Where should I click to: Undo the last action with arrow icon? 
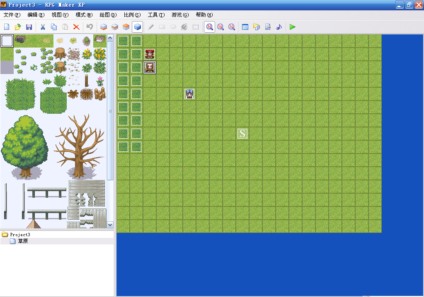coord(90,27)
